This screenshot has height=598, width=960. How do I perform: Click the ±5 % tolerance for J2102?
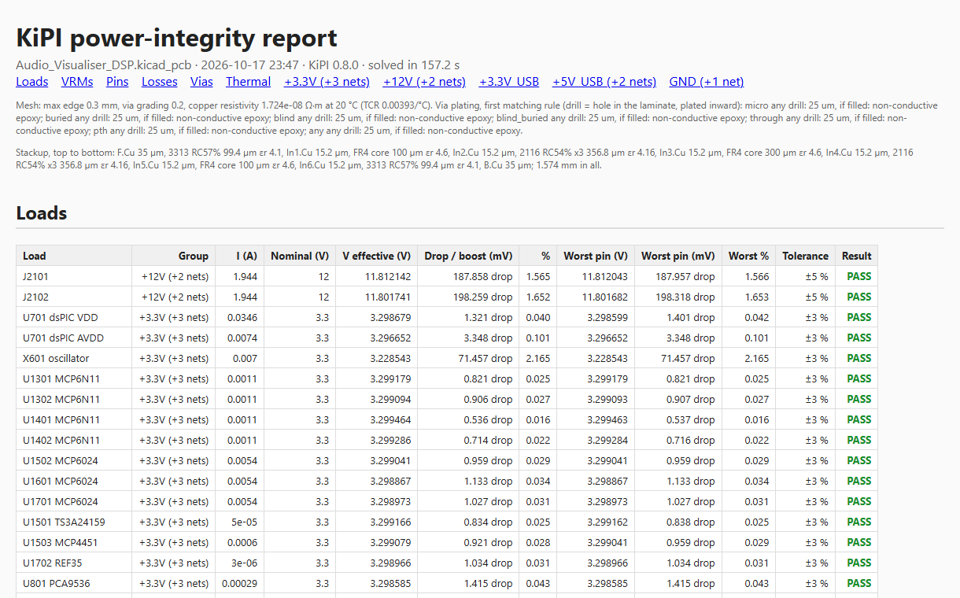815,297
